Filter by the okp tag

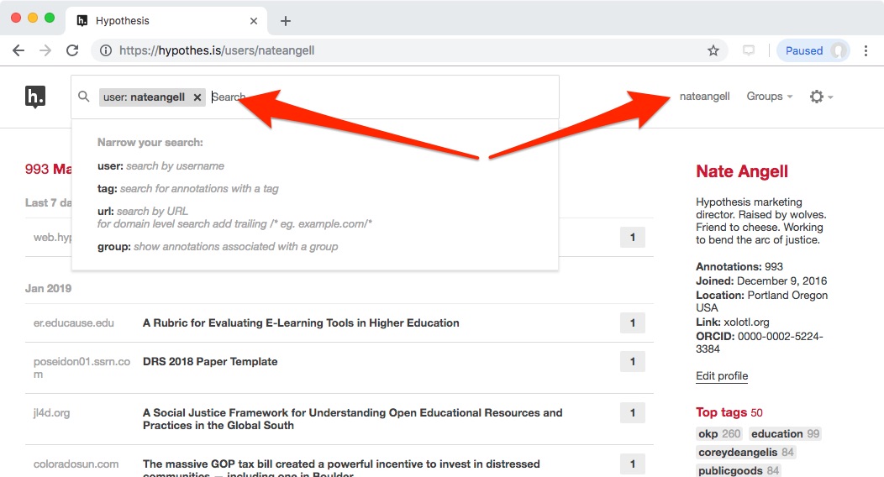click(708, 434)
